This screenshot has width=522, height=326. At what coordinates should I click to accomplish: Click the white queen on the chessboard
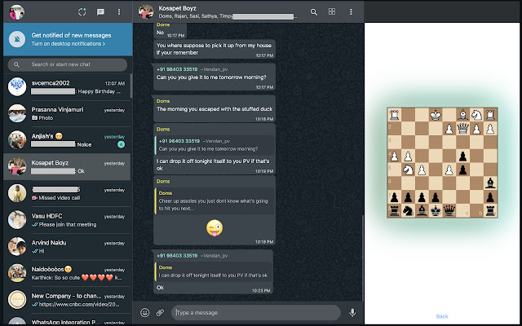462,128
